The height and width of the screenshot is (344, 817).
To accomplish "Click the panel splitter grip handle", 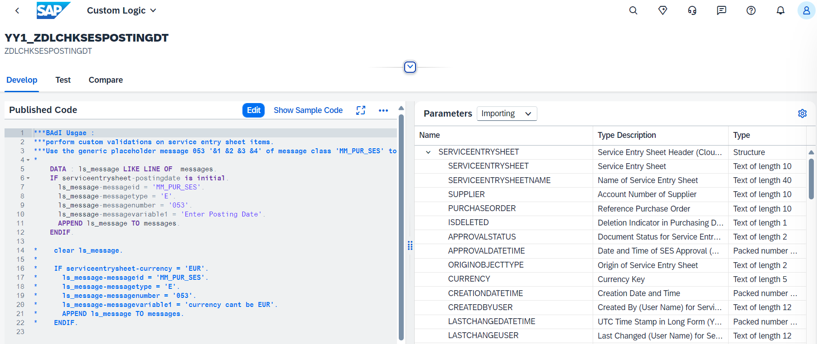I will point(410,245).
